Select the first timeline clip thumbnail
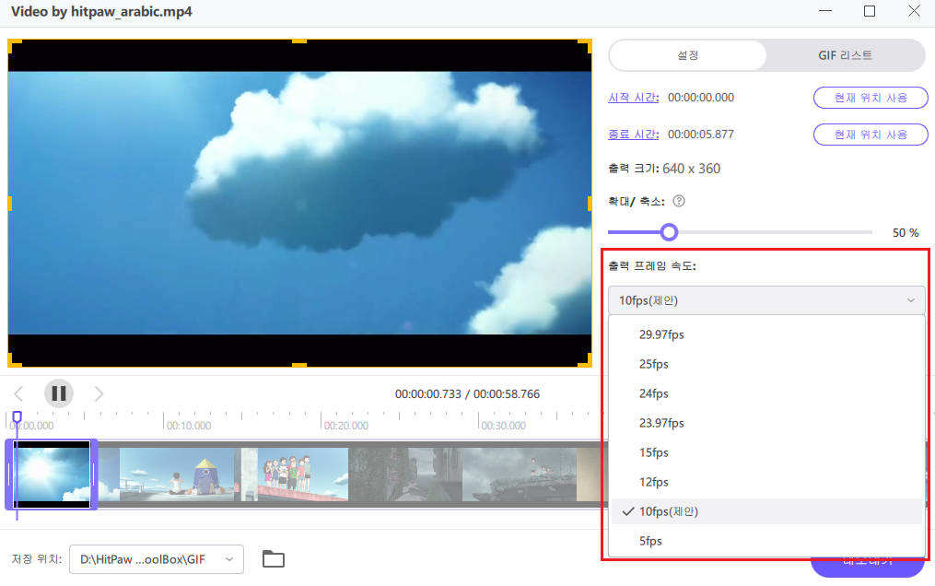 pos(52,475)
